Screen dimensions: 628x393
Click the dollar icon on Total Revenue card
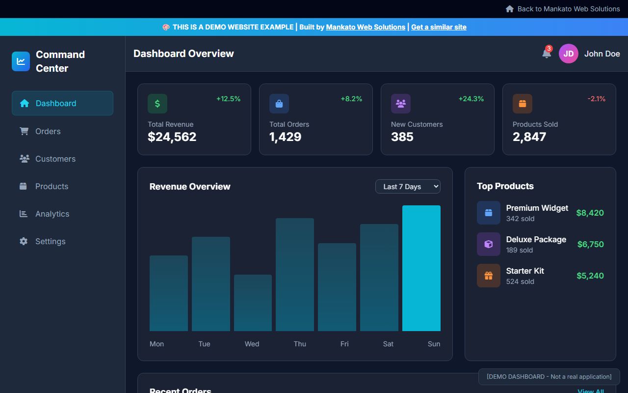click(157, 103)
